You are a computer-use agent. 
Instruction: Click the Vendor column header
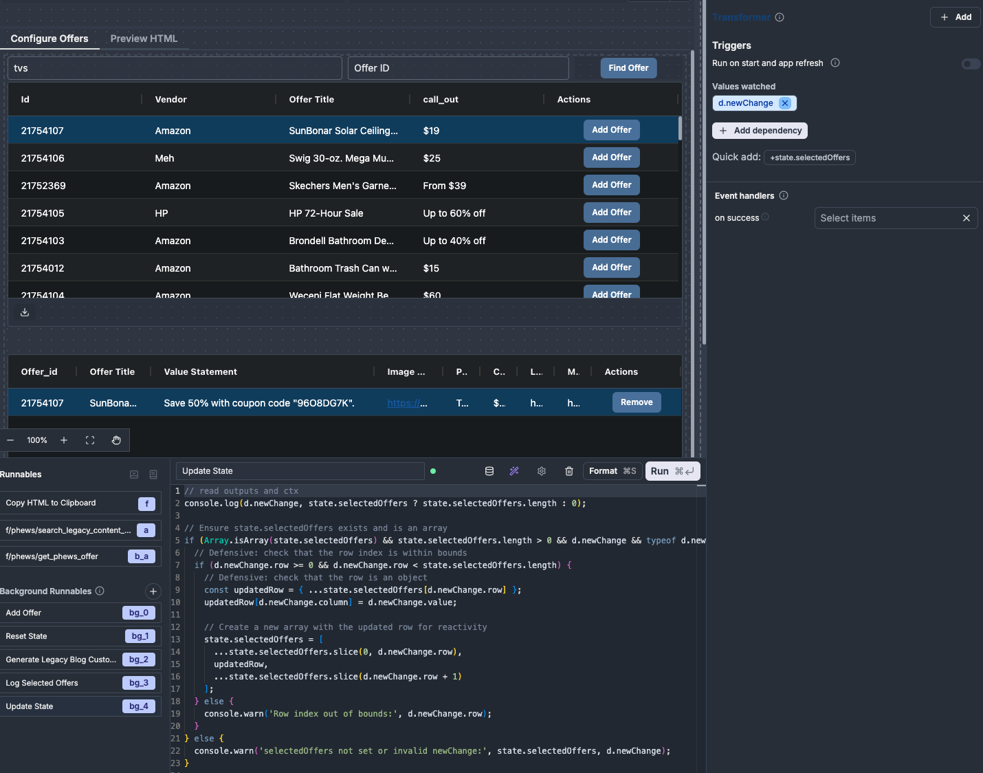click(171, 100)
